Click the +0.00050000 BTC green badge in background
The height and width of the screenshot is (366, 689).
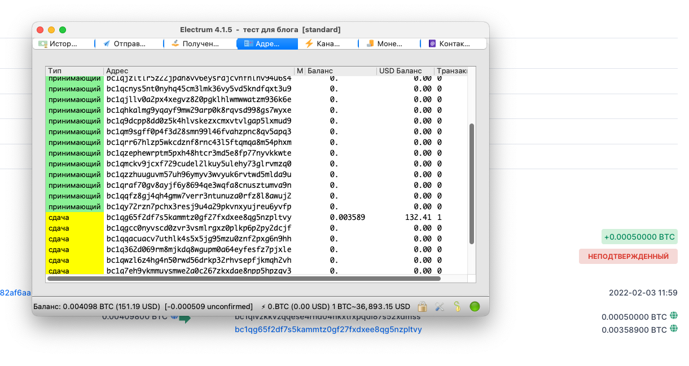(639, 237)
